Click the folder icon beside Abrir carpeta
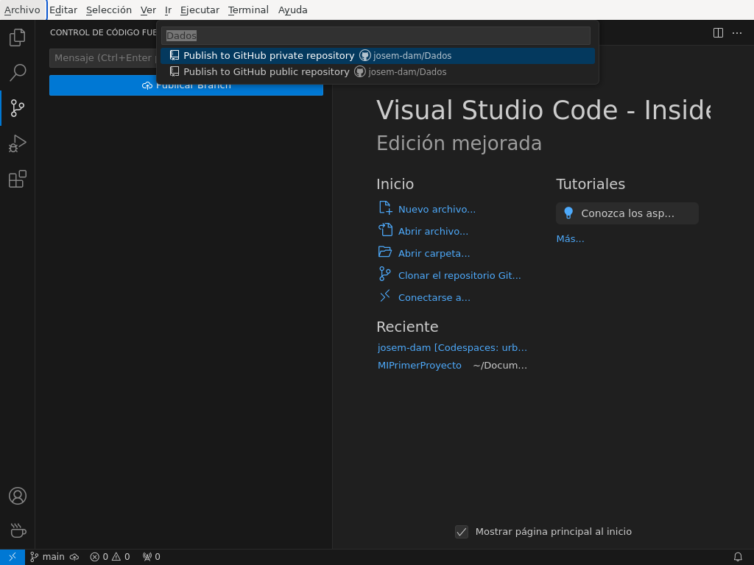The image size is (754, 565). tap(385, 252)
